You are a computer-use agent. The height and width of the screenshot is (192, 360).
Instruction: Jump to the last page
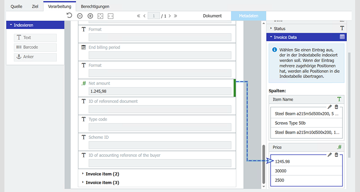175,16
